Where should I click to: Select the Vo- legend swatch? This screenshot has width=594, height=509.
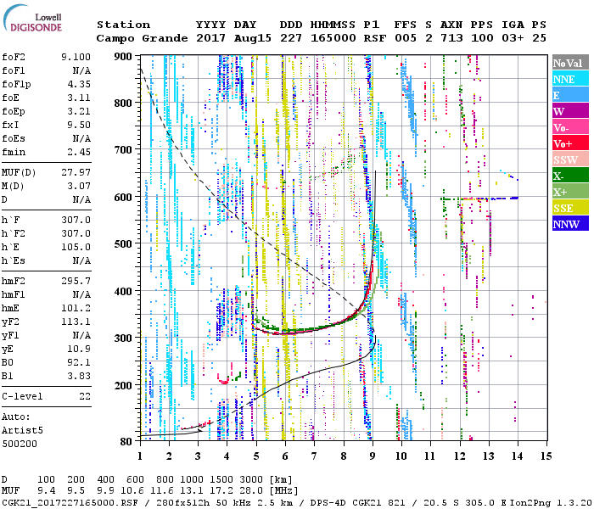[568, 127]
